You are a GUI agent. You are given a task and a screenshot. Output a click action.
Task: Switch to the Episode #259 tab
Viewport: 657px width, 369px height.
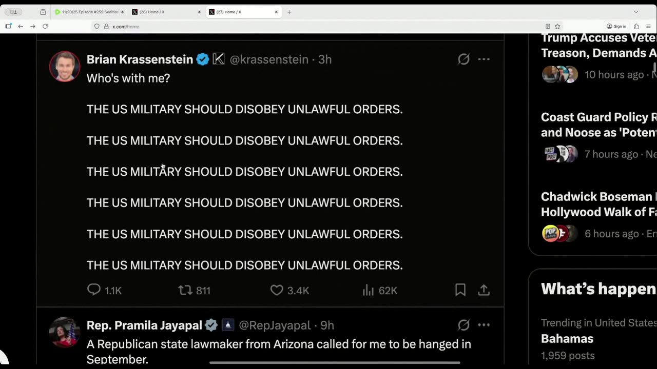(x=90, y=12)
